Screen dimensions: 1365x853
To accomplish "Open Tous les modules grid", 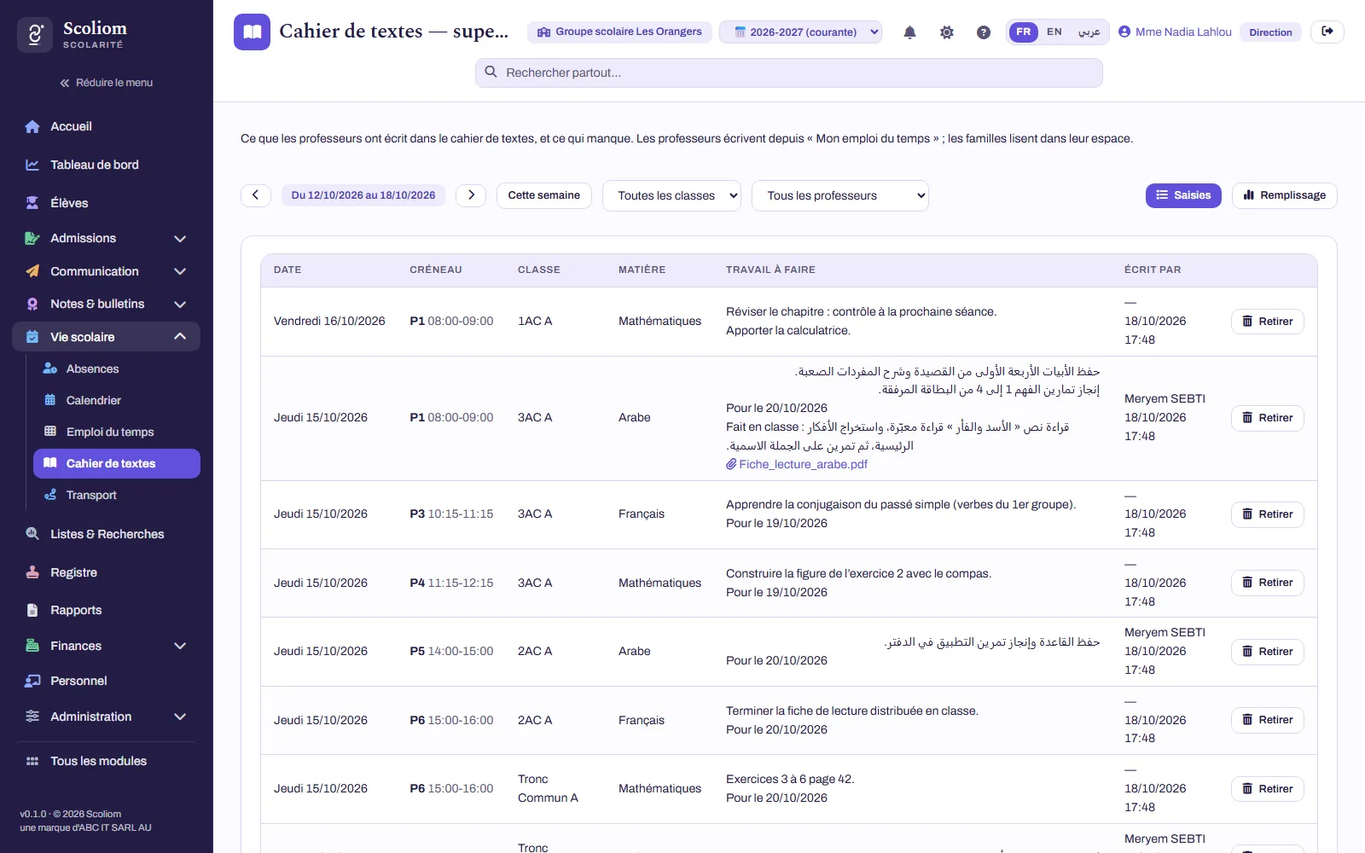I will coord(107,761).
